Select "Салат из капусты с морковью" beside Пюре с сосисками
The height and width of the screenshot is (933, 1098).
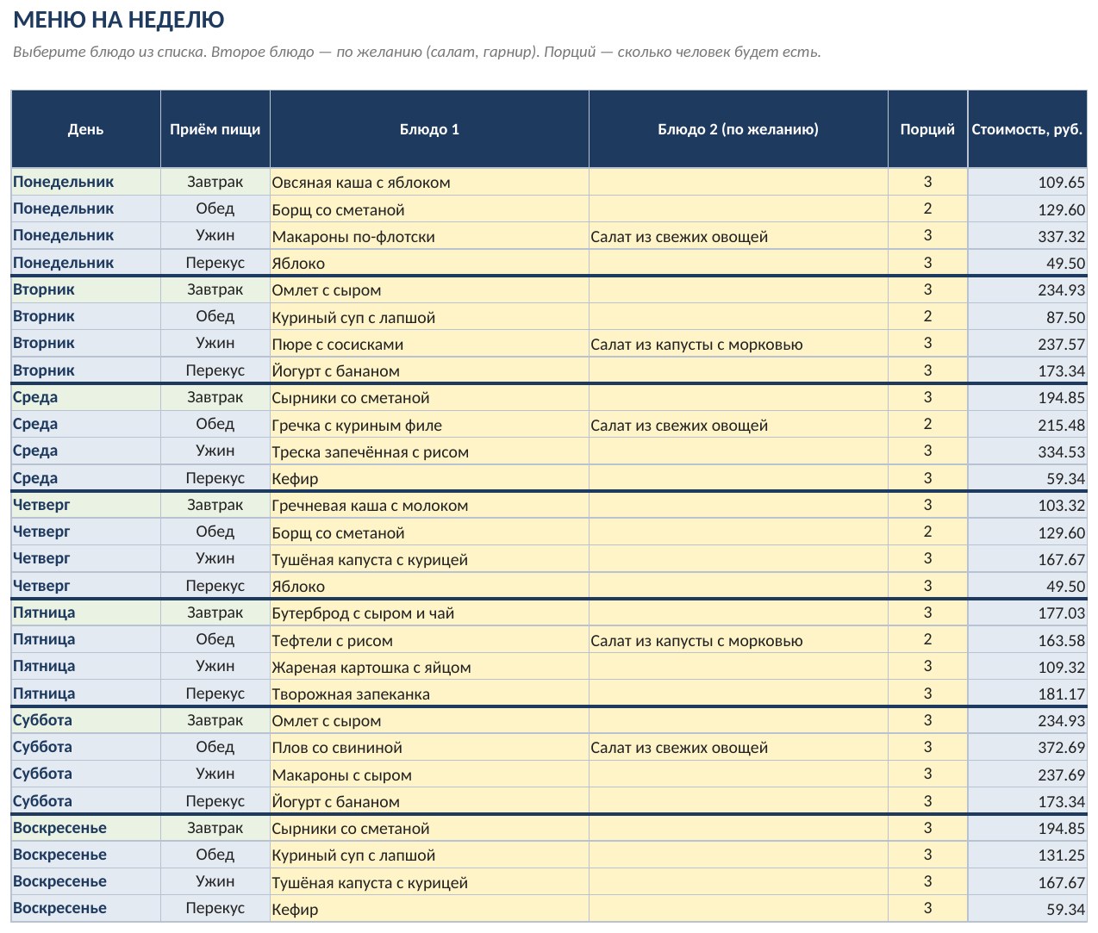tap(739, 344)
